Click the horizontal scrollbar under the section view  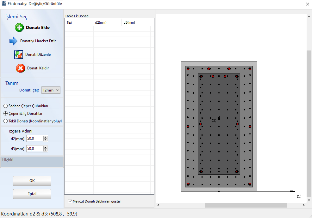pos(245,205)
